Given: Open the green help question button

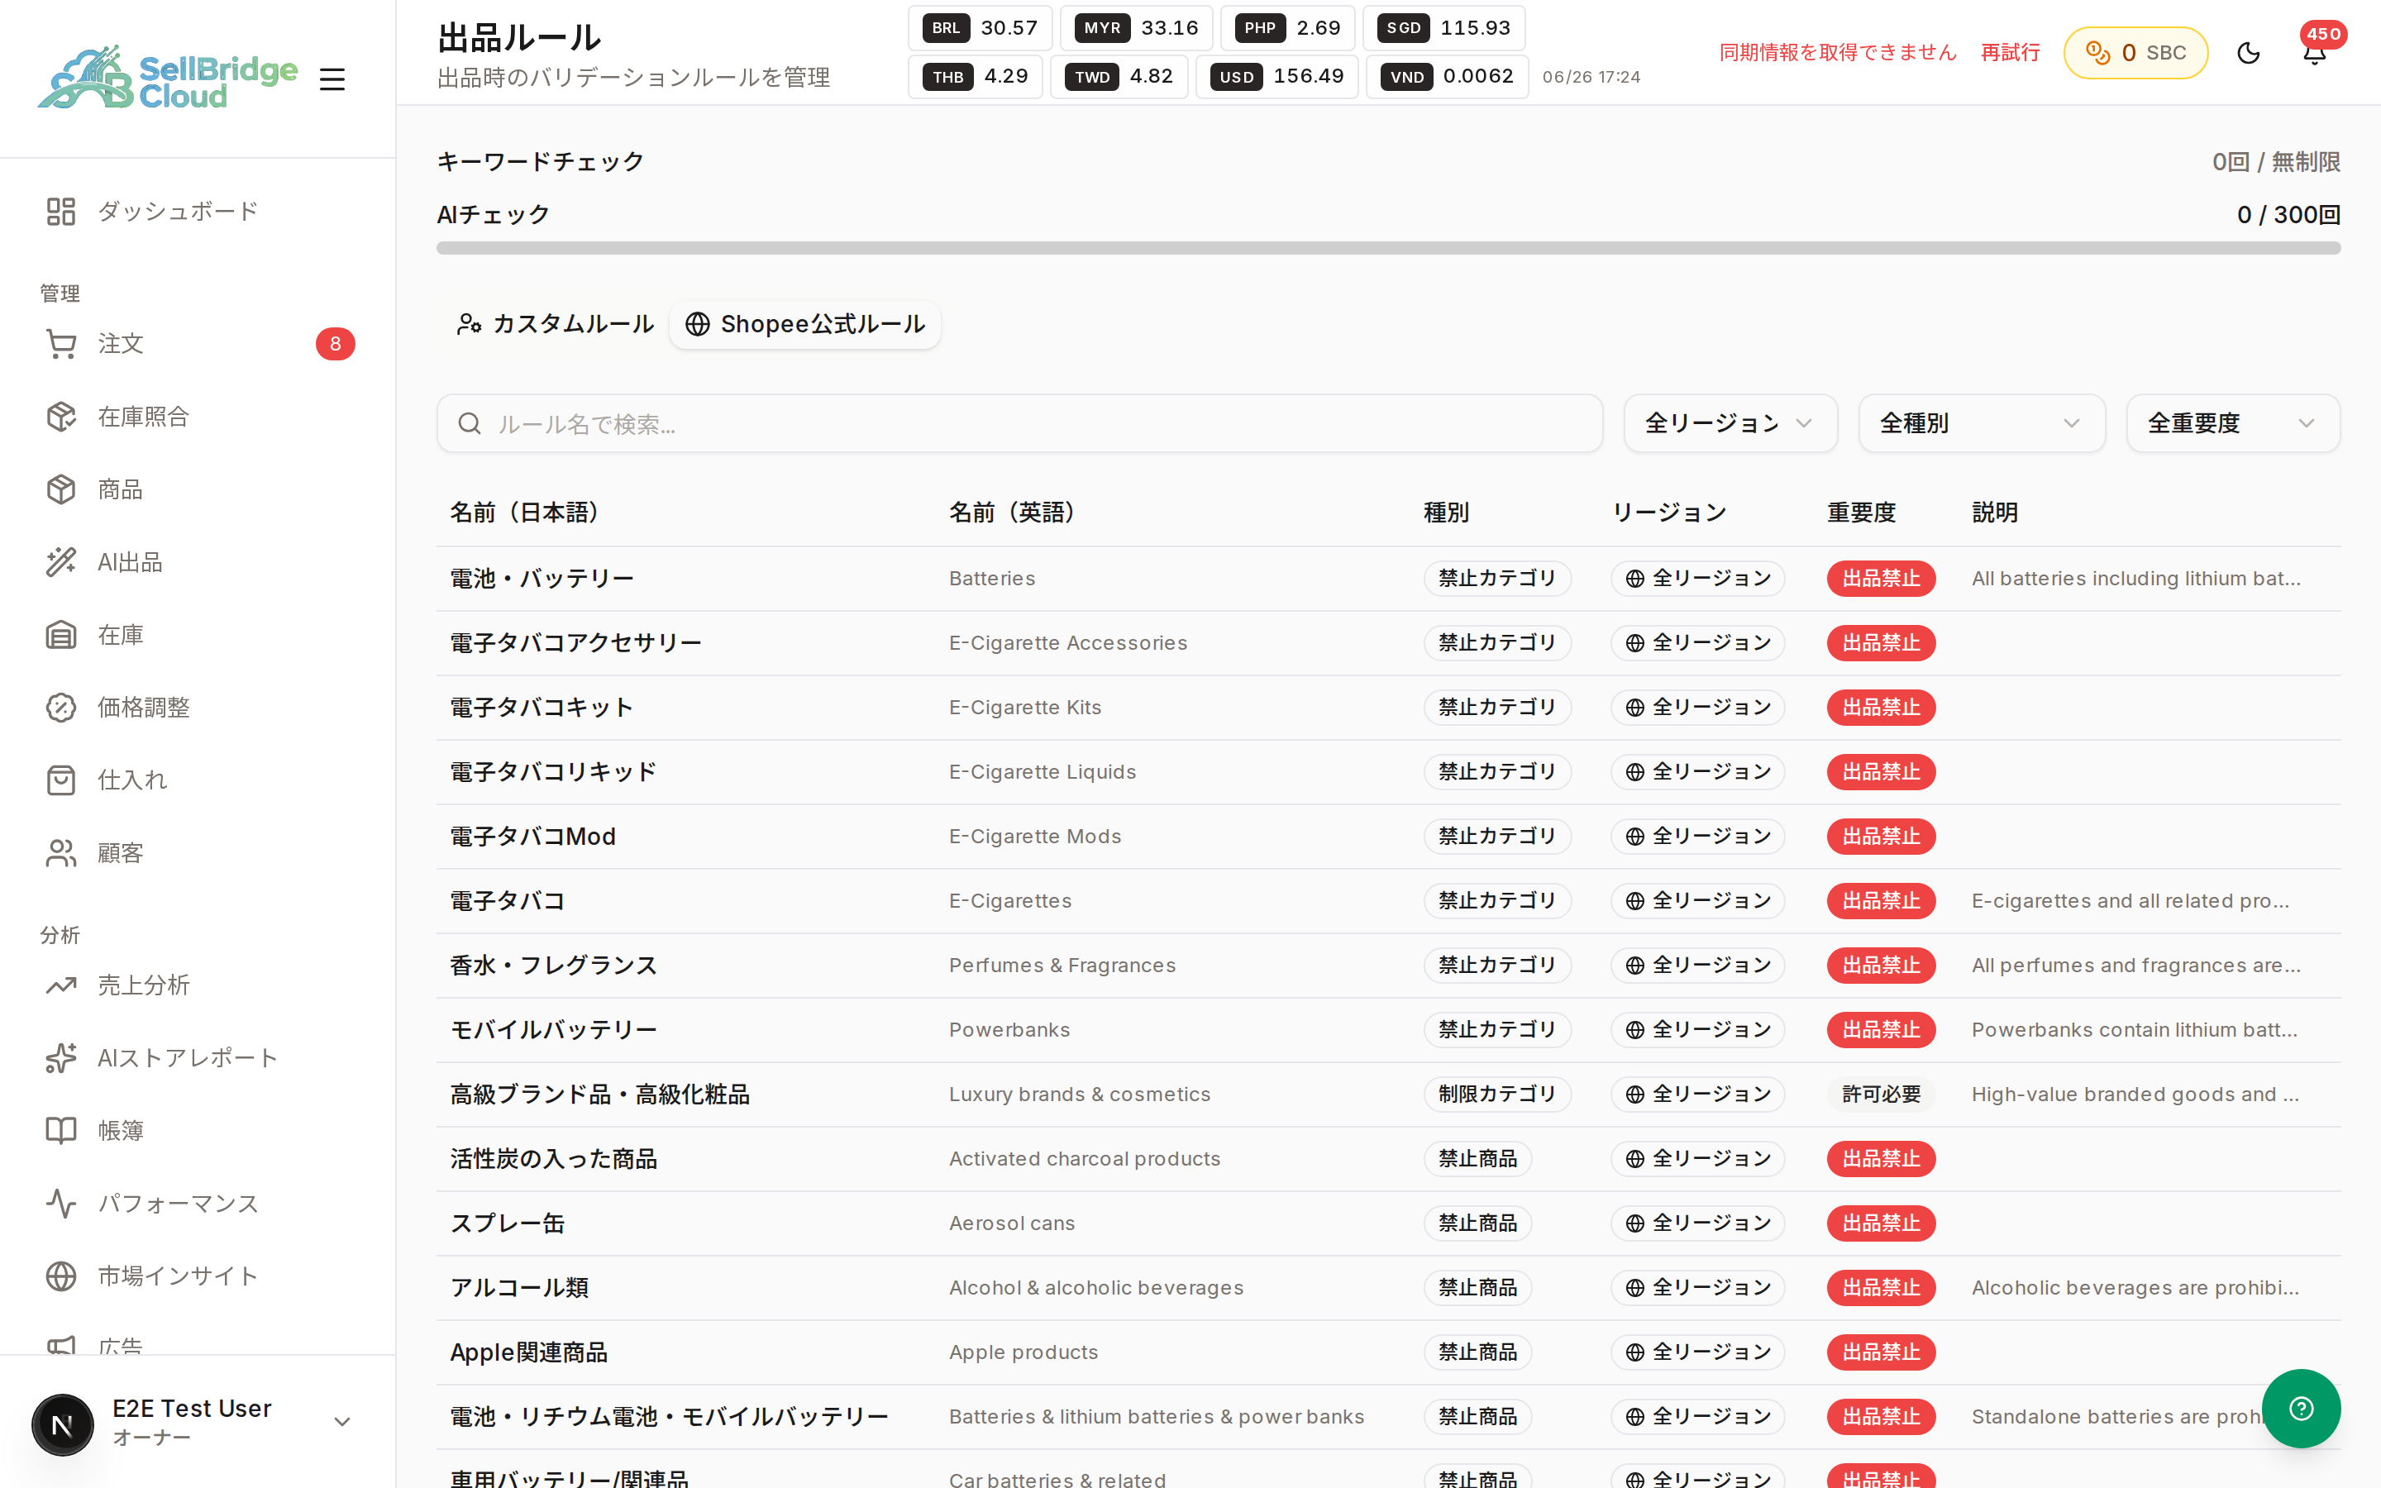Looking at the screenshot, I should point(2302,1409).
